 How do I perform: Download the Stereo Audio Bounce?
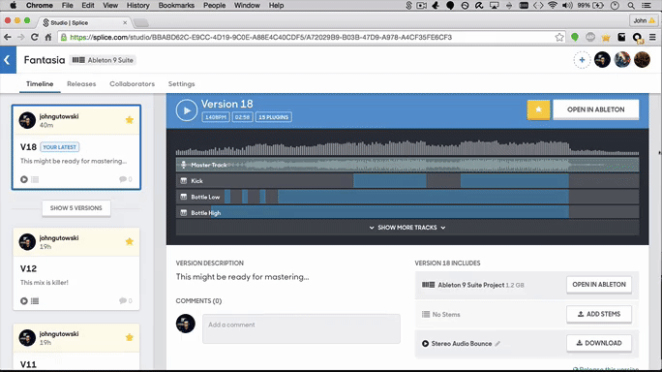(x=599, y=343)
